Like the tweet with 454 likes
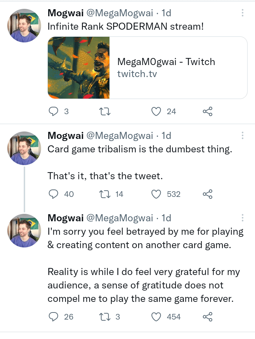 (156, 317)
